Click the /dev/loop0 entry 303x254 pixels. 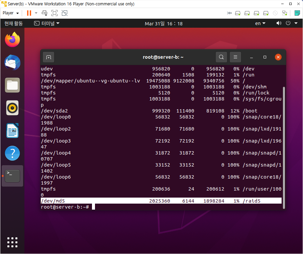click(x=56, y=117)
